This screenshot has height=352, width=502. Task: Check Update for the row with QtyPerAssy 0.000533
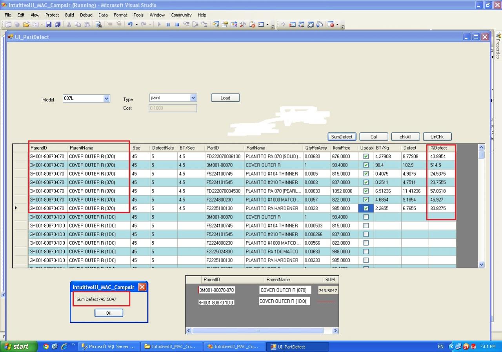coord(366,225)
